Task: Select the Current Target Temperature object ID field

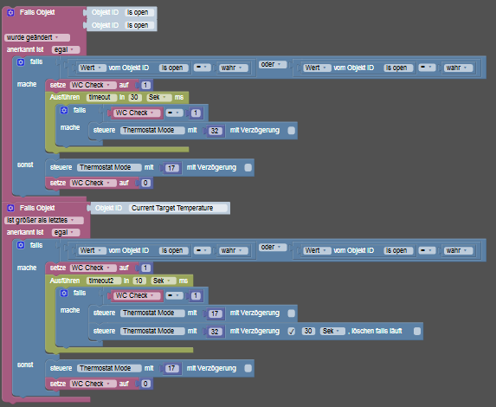Action: pyautogui.click(x=178, y=208)
